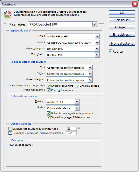Image resolution: width=139 pixels, height=172 pixels.
Task: Expand the Mode Colorimétrie relative dropdown
Action: [x=63, y=108]
